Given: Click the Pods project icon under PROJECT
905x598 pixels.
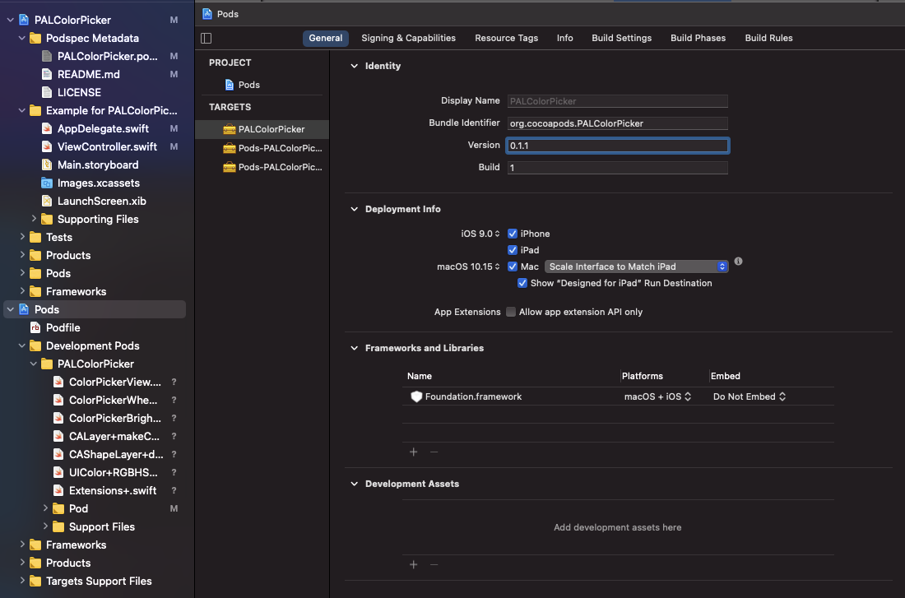Looking at the screenshot, I should tap(230, 85).
